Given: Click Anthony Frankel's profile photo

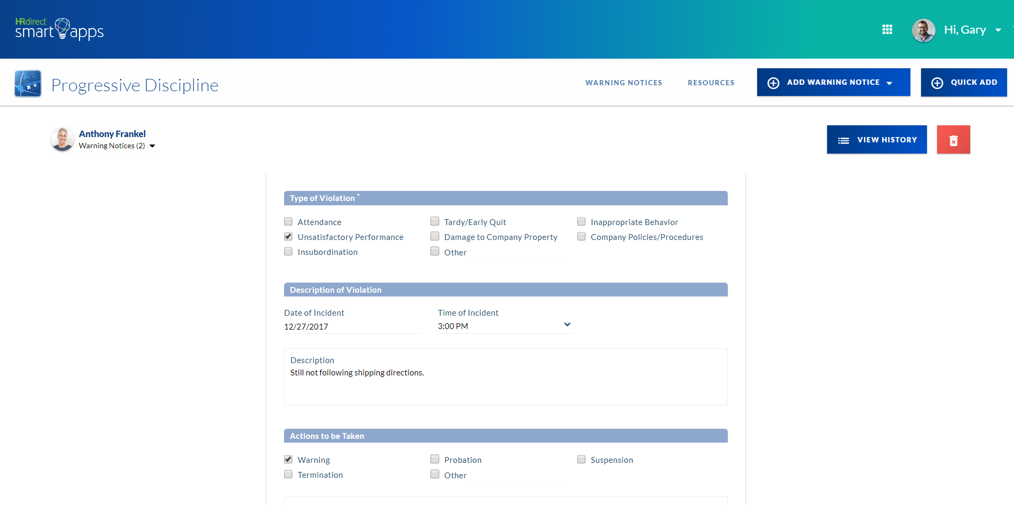Looking at the screenshot, I should (x=62, y=139).
